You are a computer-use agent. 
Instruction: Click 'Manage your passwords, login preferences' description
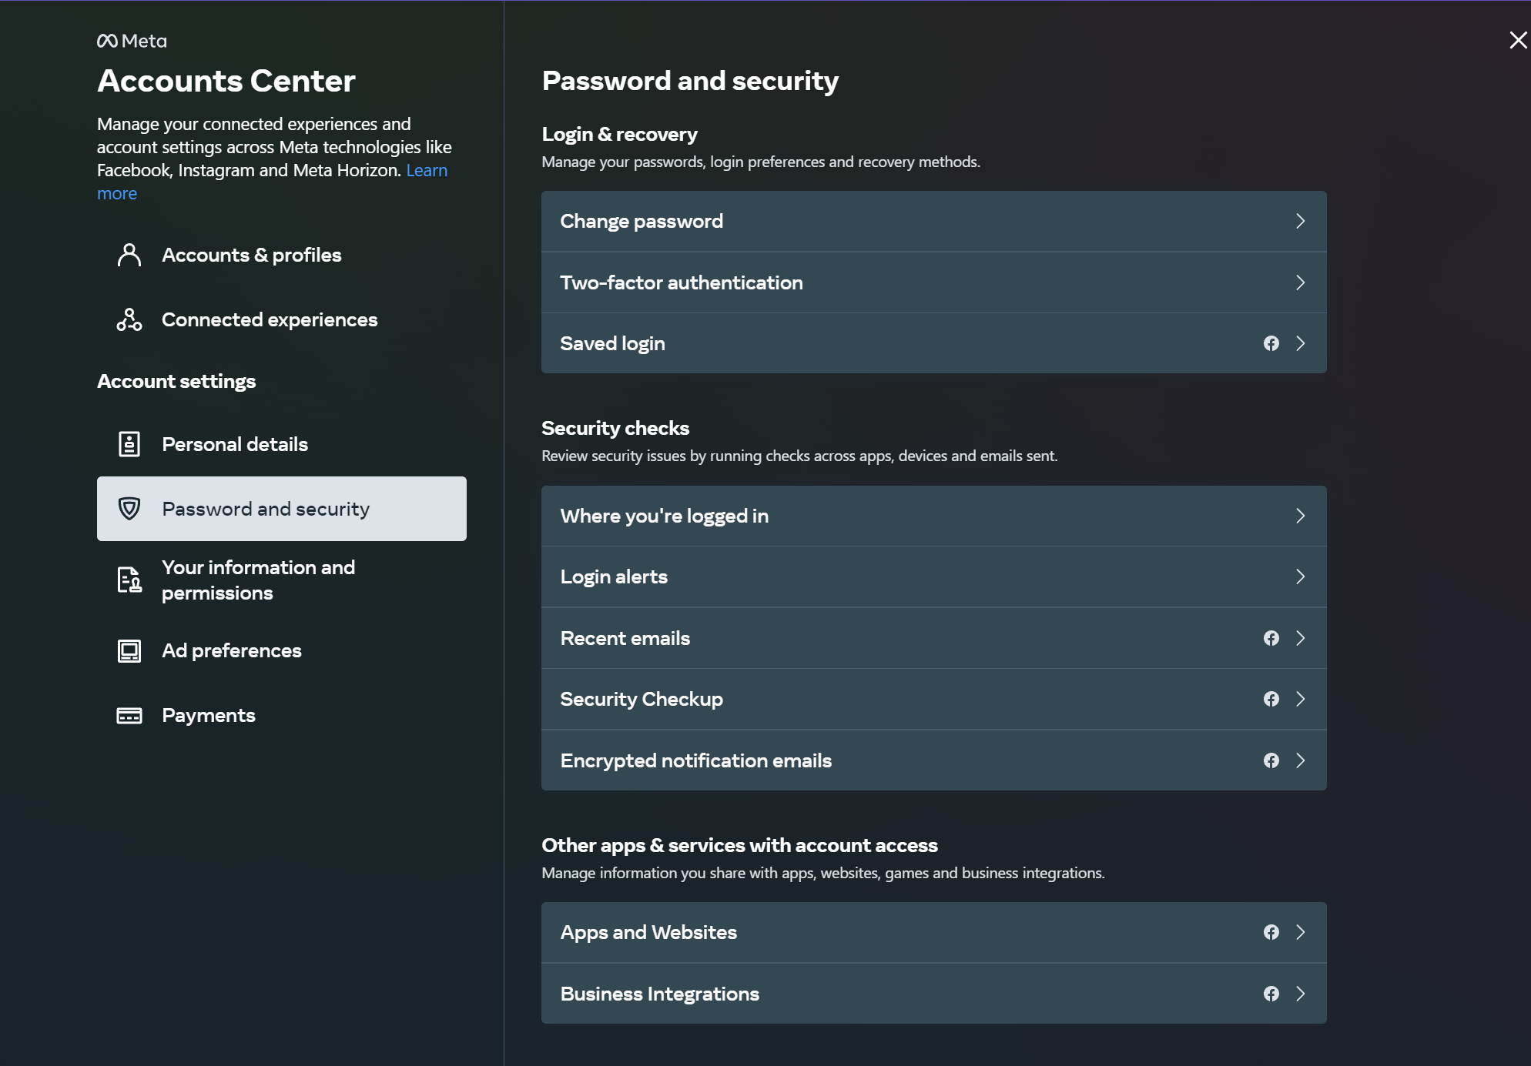pos(761,162)
